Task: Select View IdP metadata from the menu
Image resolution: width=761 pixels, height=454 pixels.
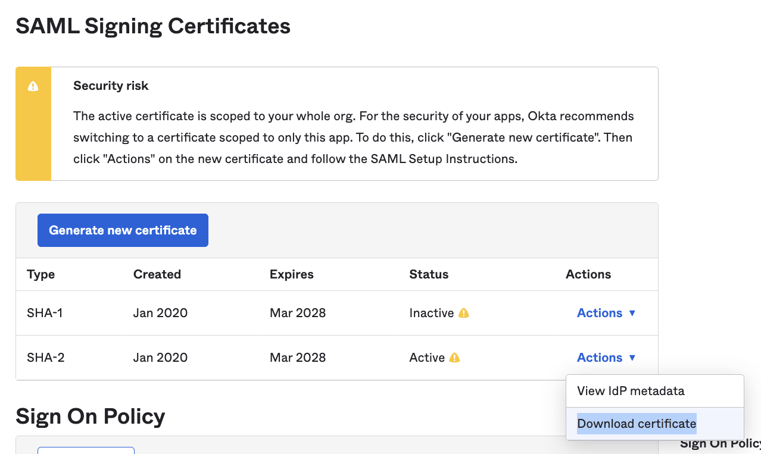Action: (x=631, y=391)
